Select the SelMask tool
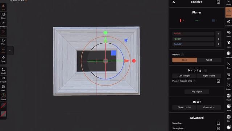This screenshot has height=131, width=232. coord(229,55)
